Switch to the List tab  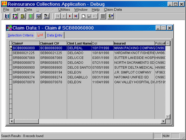pos(40,35)
